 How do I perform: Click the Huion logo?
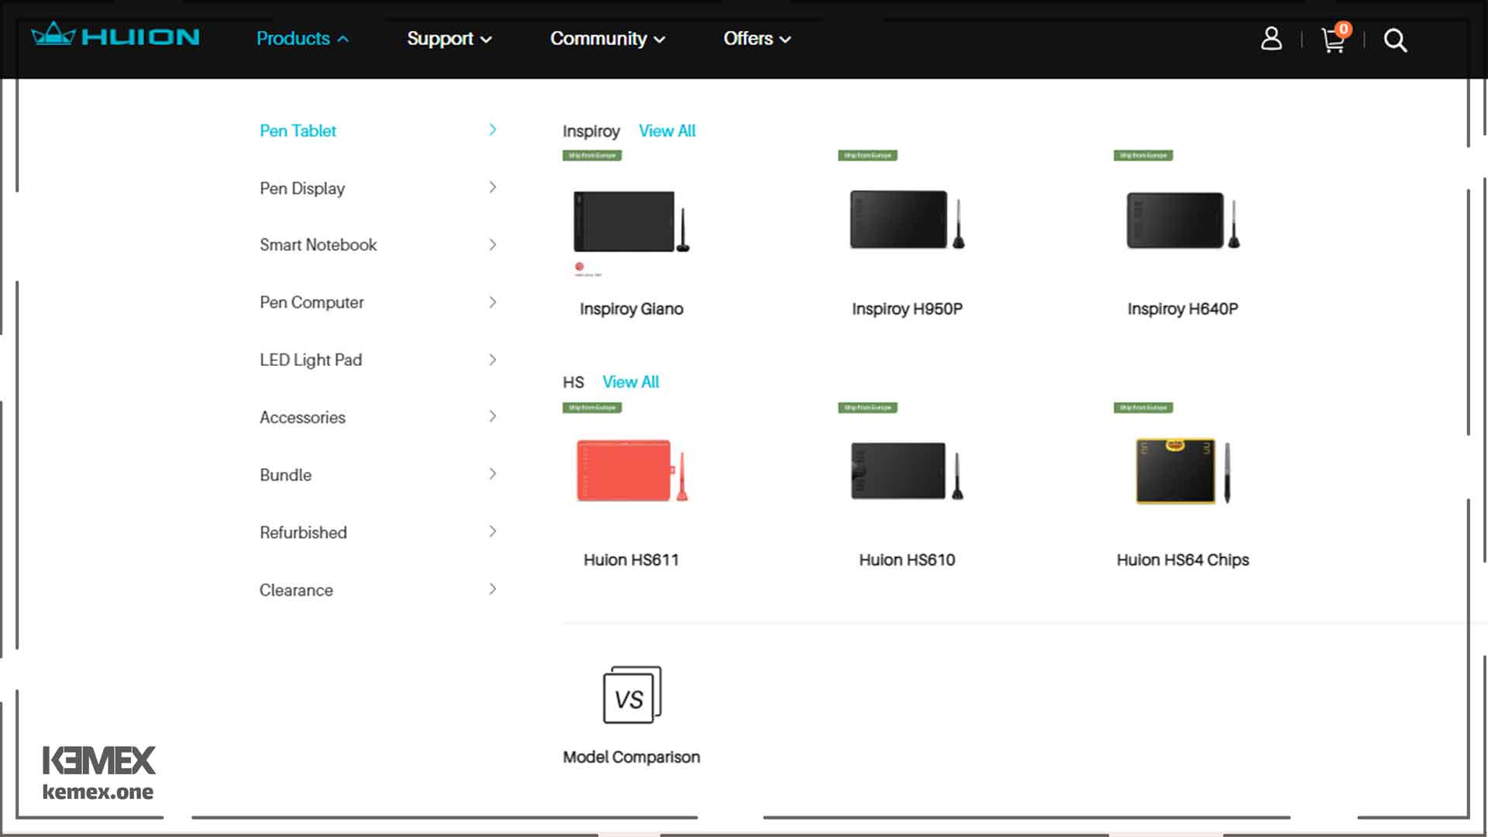[115, 36]
